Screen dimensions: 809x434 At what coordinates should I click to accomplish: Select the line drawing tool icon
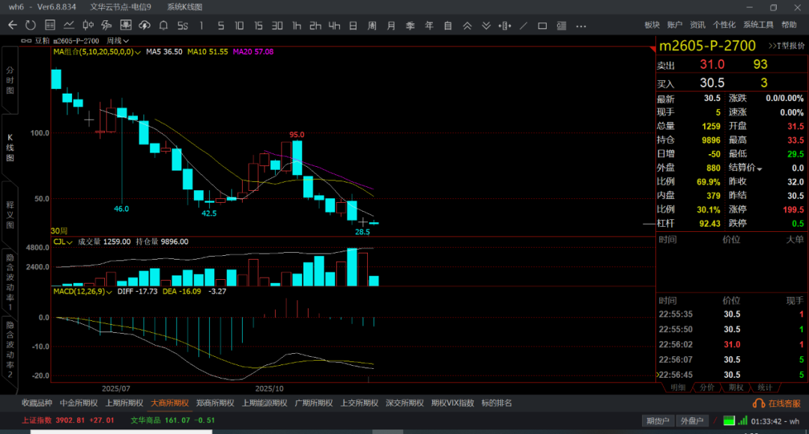(522, 25)
